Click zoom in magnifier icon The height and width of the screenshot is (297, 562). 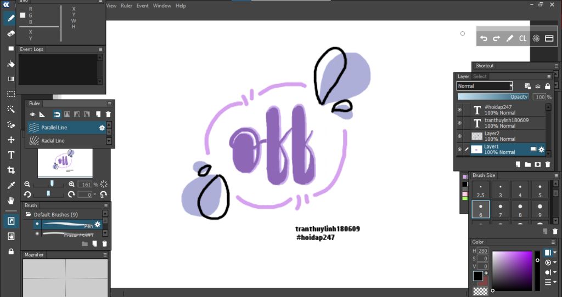(71, 184)
